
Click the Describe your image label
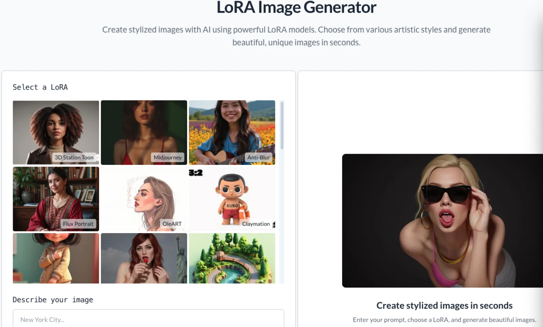coord(53,300)
